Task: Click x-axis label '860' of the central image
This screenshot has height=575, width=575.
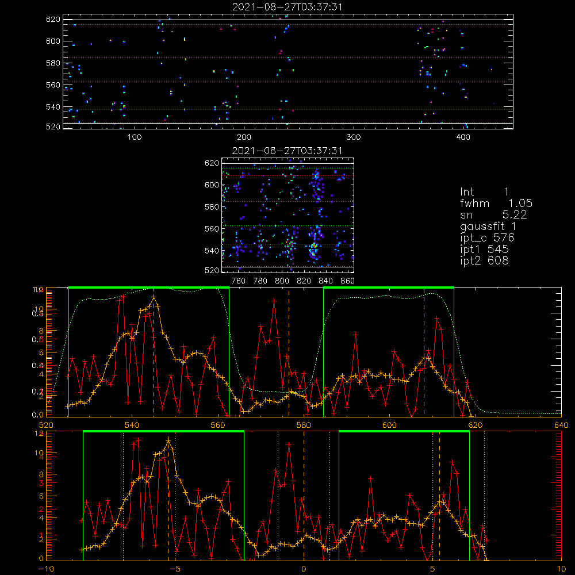Action: click(x=348, y=281)
